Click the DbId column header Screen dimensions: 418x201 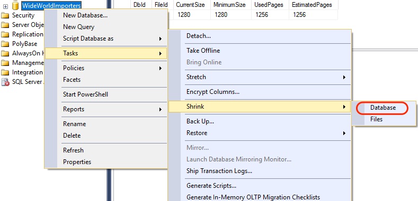point(139,5)
